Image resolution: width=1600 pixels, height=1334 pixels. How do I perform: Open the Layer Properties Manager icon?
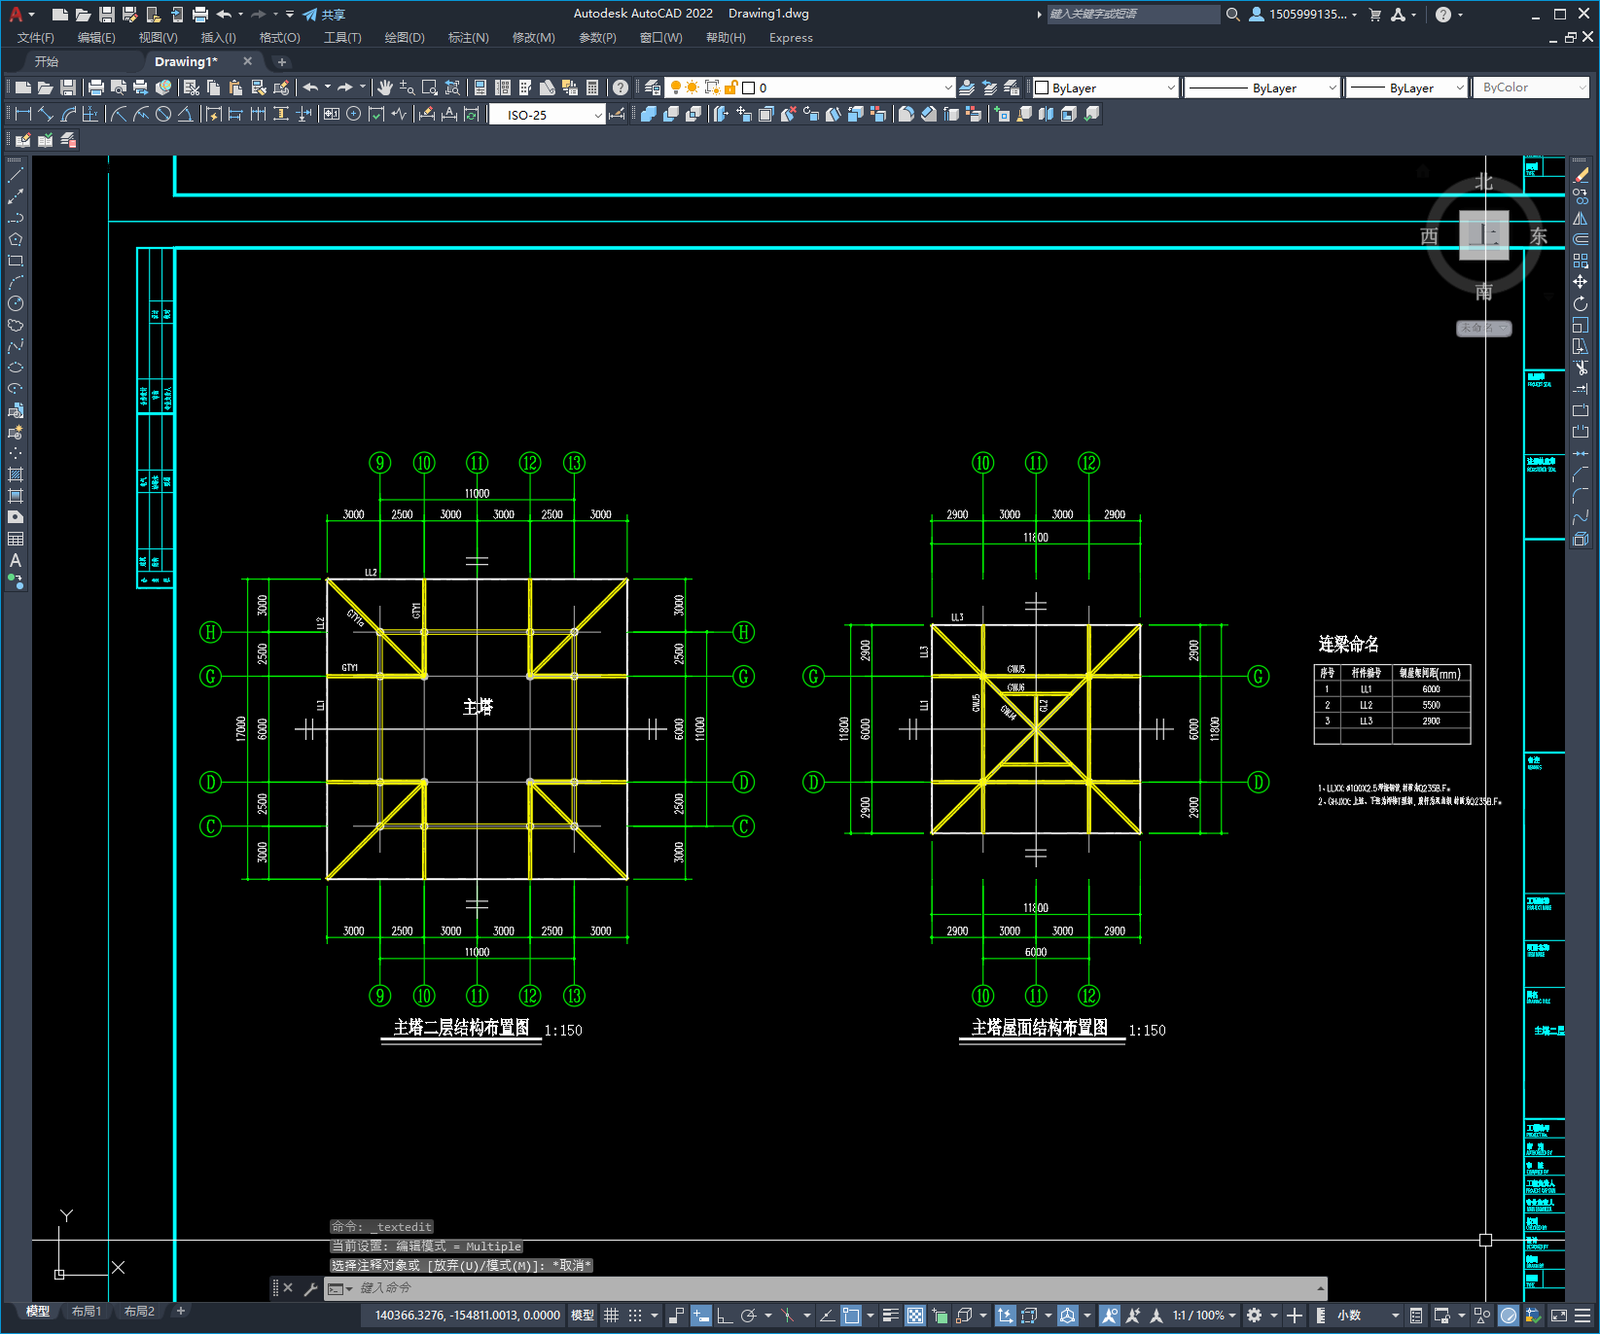[x=653, y=88]
